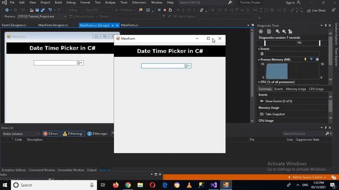Image resolution: width=339 pixels, height=190 pixels.
Task: Open the Debug menu
Action: (x=71, y=3)
